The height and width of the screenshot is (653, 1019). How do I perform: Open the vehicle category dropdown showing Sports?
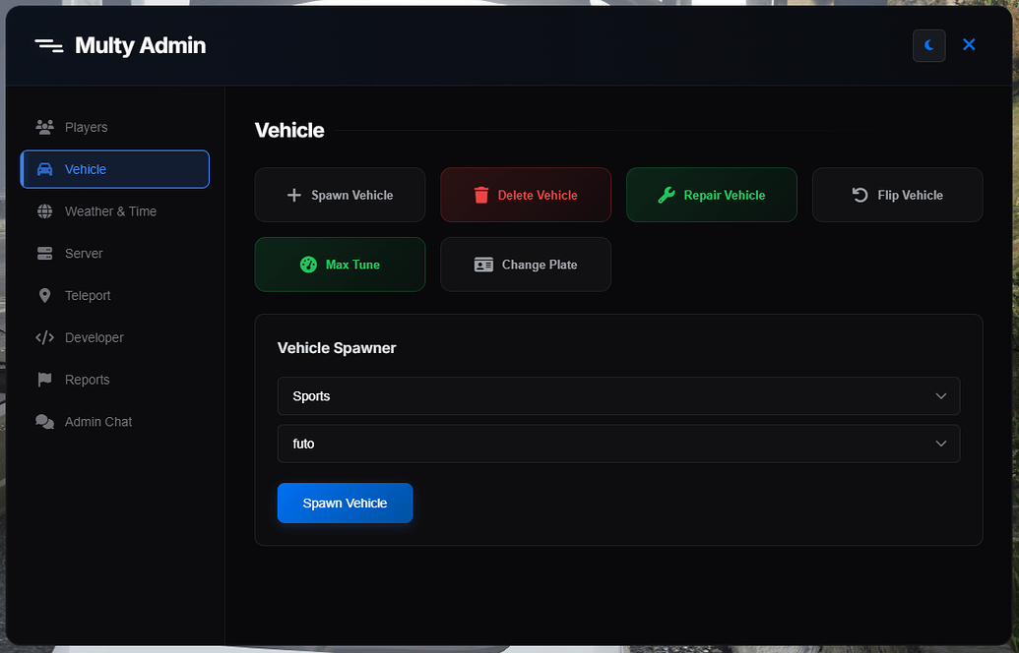(618, 395)
